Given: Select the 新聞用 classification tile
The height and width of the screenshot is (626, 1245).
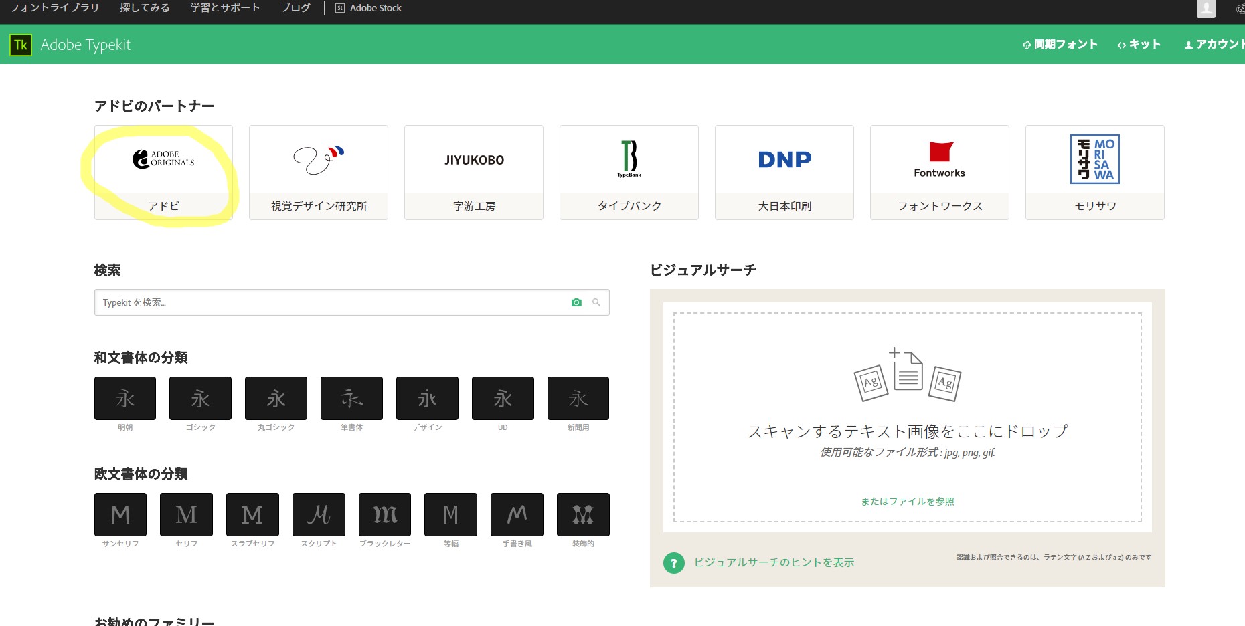Looking at the screenshot, I should tap(578, 398).
